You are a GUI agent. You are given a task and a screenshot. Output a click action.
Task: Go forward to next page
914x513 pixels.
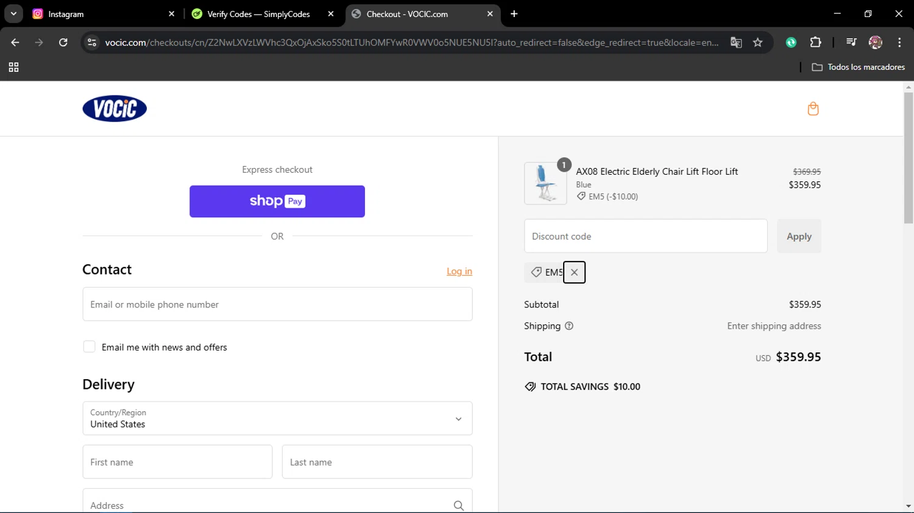click(39, 43)
